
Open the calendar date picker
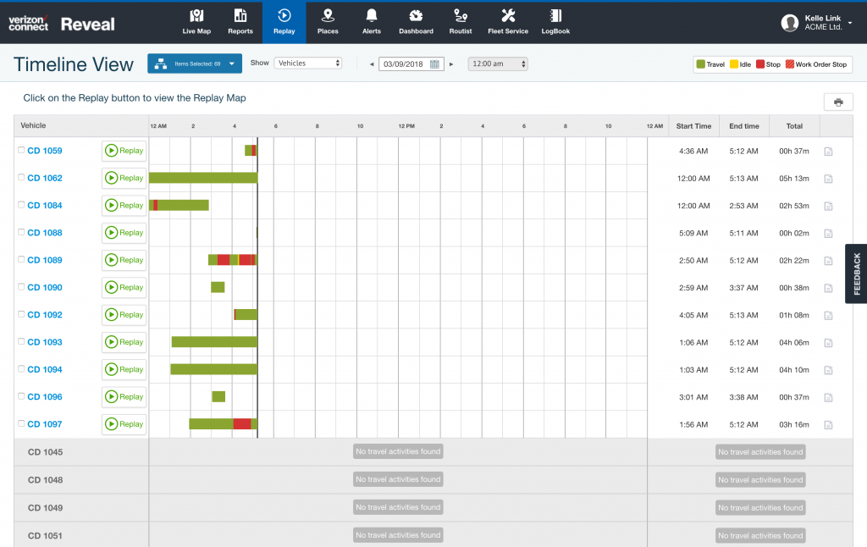pyautogui.click(x=433, y=63)
